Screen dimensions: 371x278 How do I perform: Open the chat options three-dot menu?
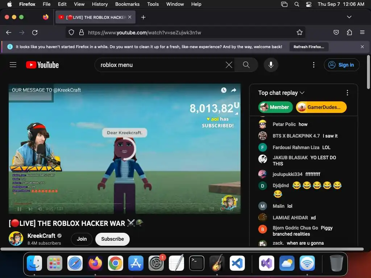pos(347,93)
